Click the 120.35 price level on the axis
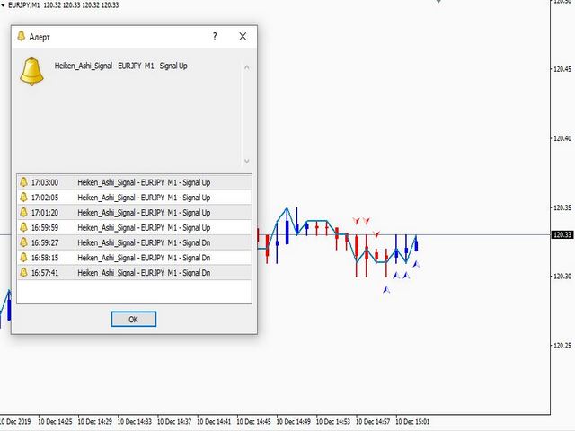This screenshot has height=431, width=575. tap(562, 207)
